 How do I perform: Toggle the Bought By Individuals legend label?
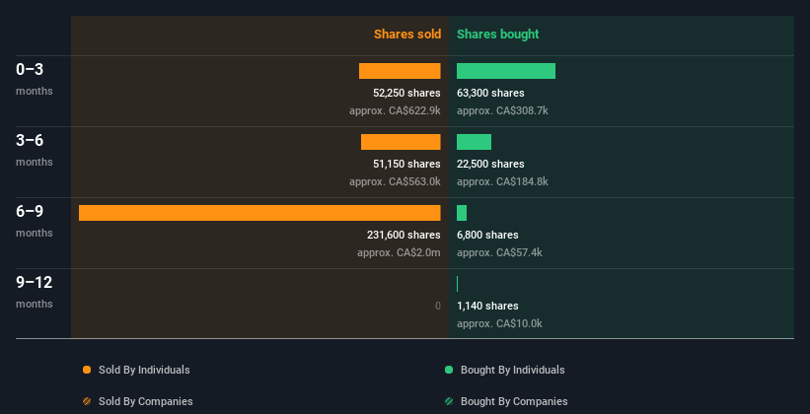click(x=512, y=370)
